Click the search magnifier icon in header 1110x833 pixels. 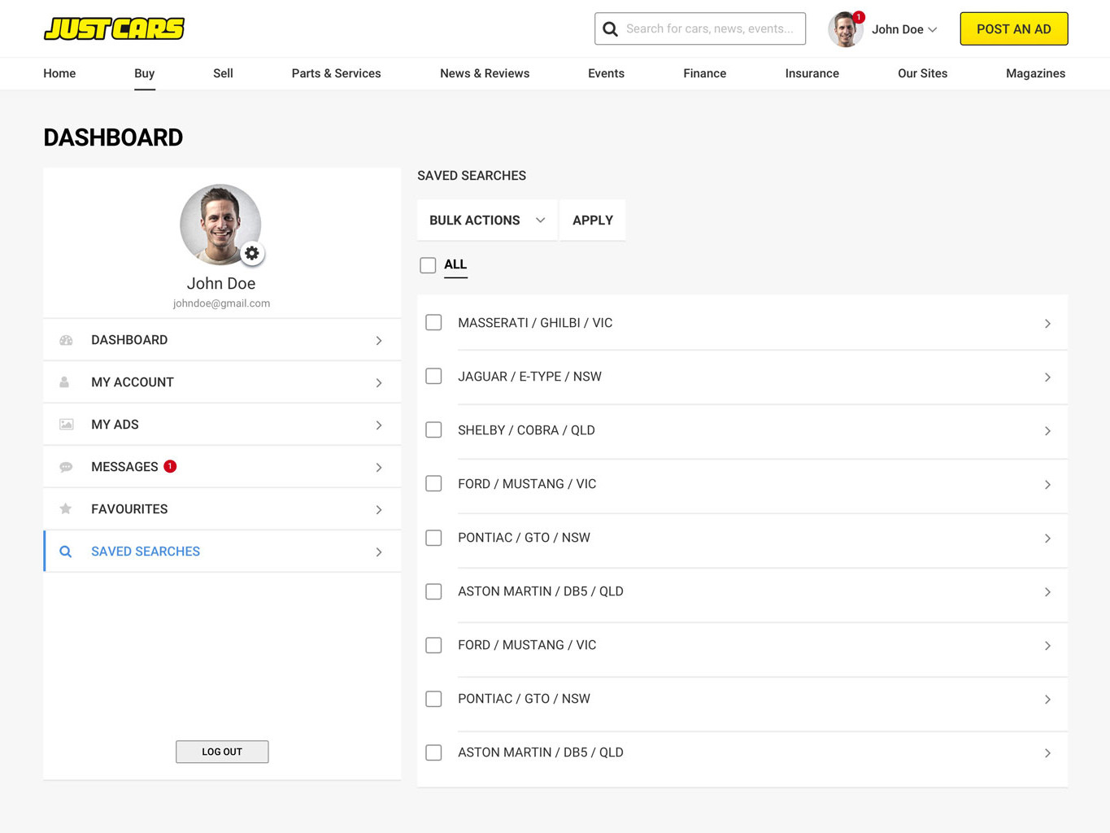[610, 29]
